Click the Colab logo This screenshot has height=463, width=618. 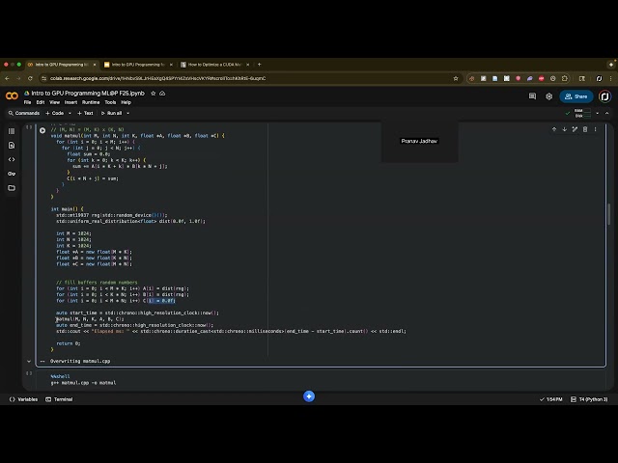coord(12,95)
